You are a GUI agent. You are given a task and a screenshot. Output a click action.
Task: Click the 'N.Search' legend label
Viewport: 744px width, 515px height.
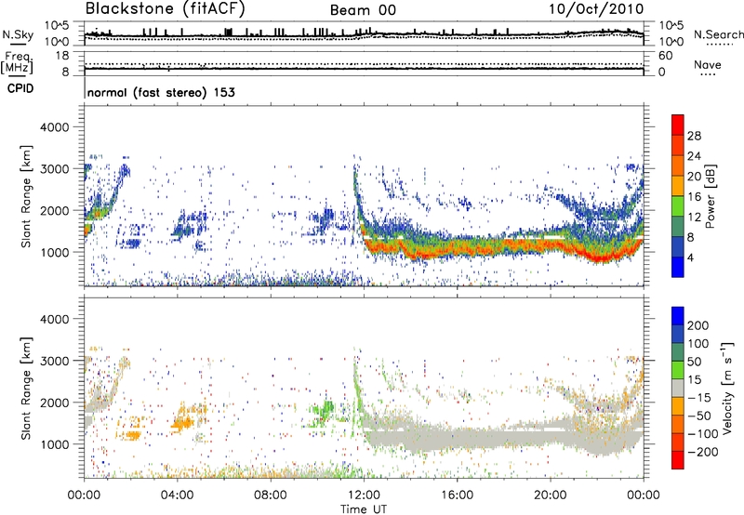point(718,34)
